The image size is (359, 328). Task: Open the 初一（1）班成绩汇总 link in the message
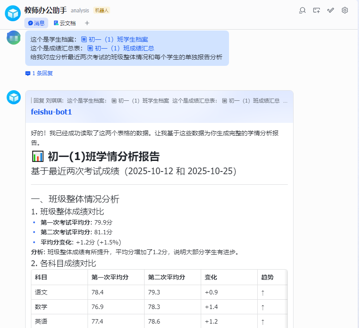(121, 48)
